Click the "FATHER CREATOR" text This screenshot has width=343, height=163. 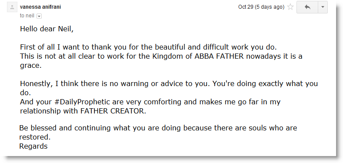pyautogui.click(x=113, y=111)
